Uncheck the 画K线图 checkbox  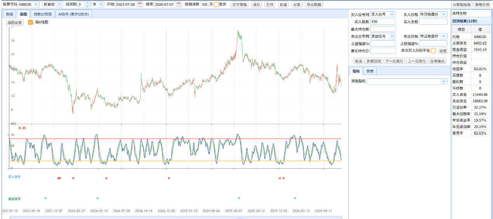31,22
